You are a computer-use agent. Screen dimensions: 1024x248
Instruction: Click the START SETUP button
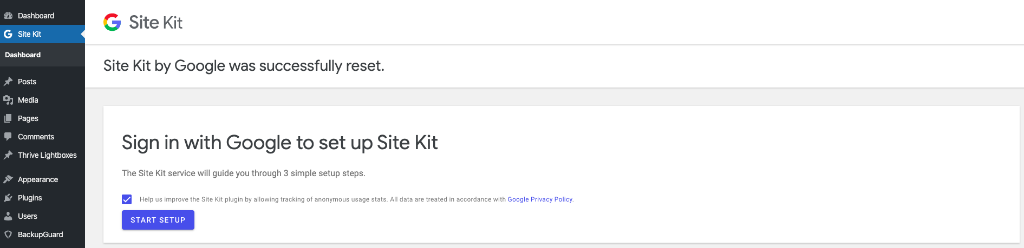click(158, 220)
